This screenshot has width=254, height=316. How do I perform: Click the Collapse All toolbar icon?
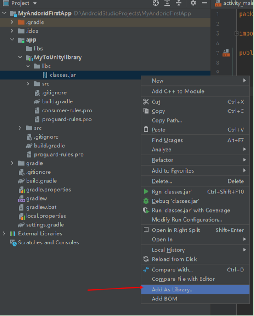pos(179,3)
